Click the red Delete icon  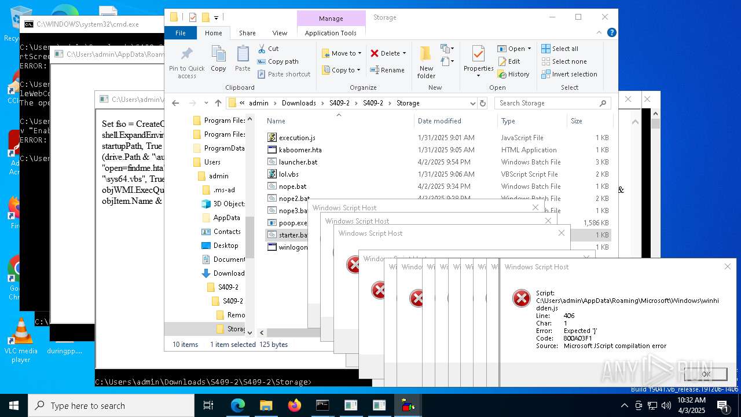(x=375, y=53)
